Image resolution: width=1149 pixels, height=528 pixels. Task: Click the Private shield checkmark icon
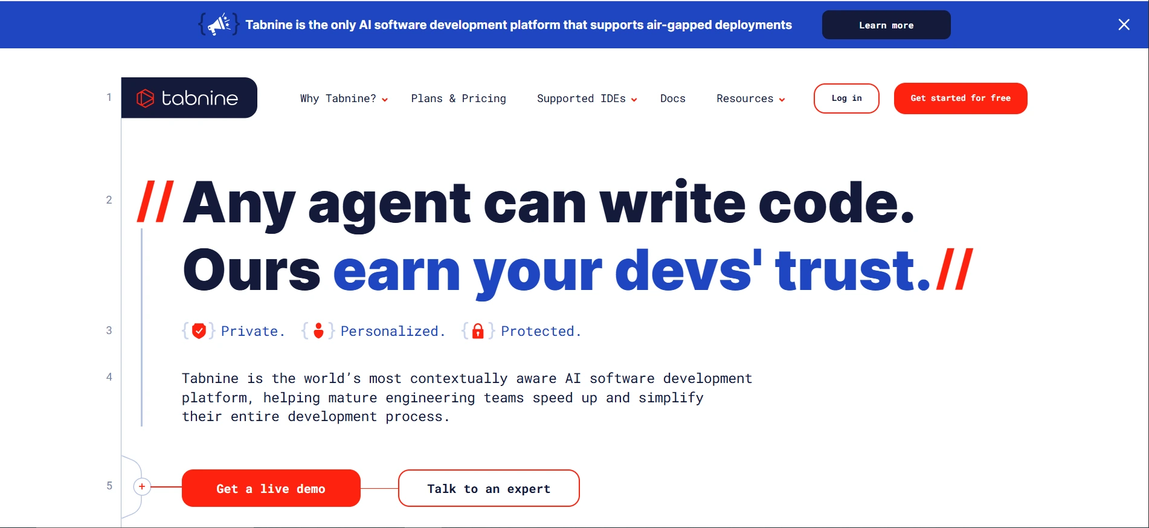(199, 331)
